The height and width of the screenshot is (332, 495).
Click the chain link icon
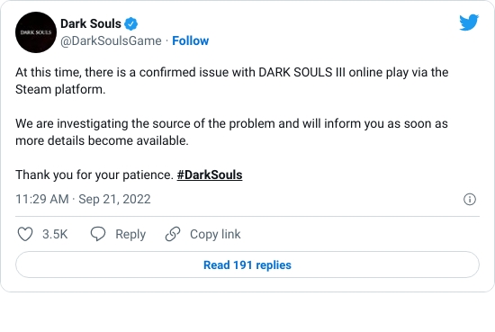173,234
